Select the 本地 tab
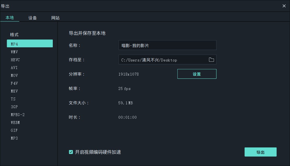290x166 pixels. pos(10,18)
